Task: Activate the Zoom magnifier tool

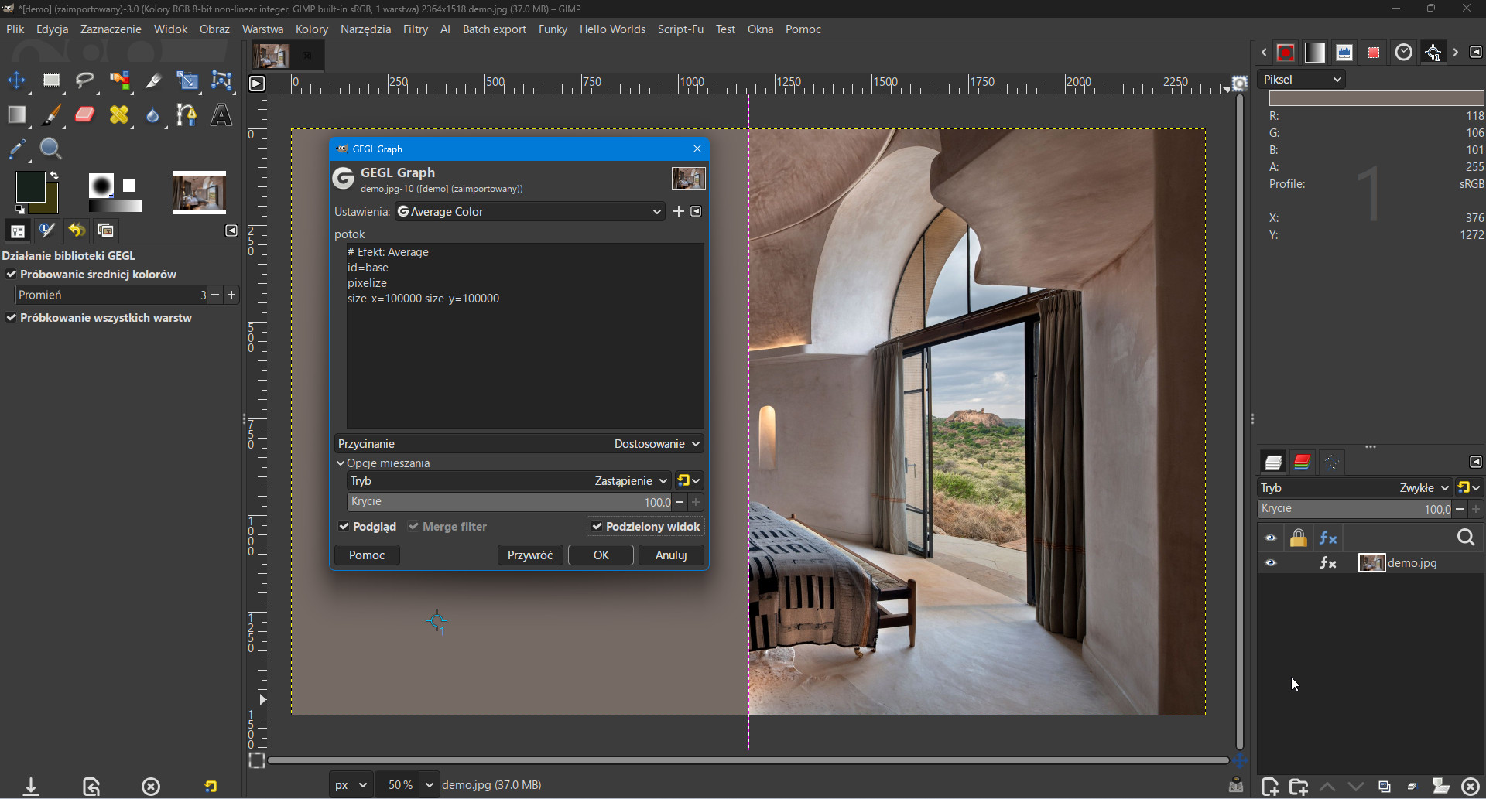Action: pos(51,149)
